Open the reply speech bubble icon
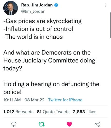 point(14,124)
